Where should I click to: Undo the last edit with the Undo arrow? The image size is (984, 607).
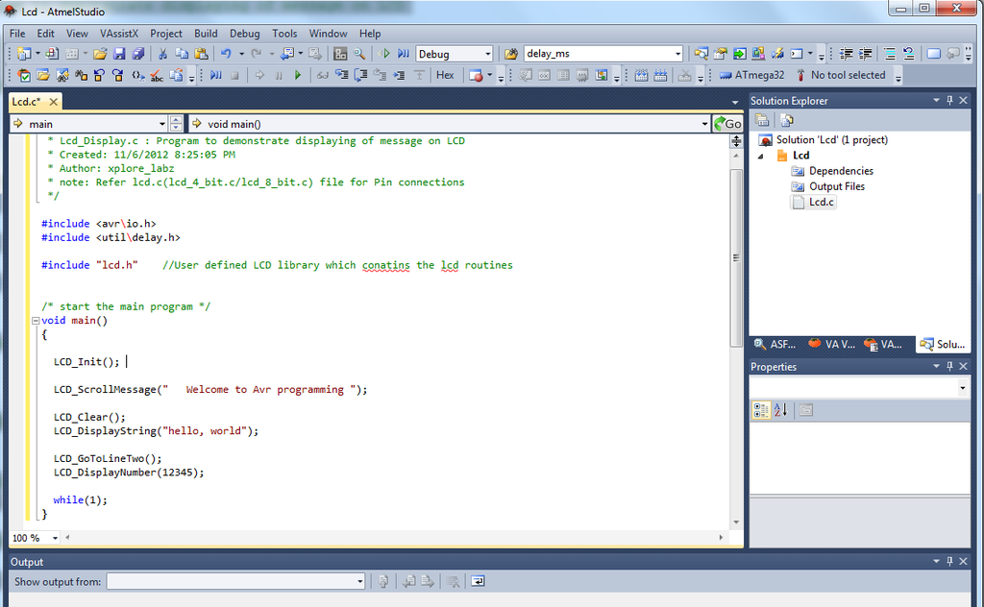point(227,54)
